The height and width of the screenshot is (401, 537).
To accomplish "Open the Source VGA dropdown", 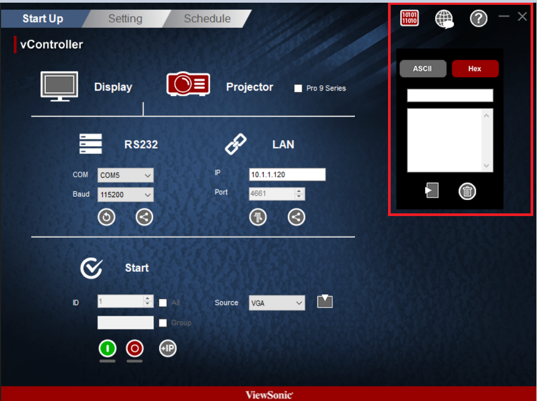I will [x=277, y=303].
